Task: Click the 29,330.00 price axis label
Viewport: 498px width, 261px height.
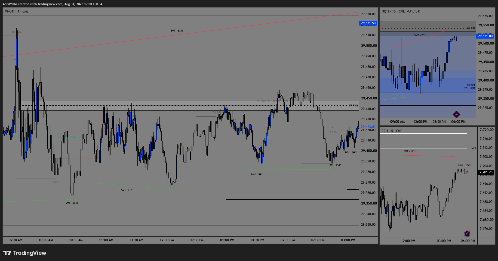Action: point(368,225)
